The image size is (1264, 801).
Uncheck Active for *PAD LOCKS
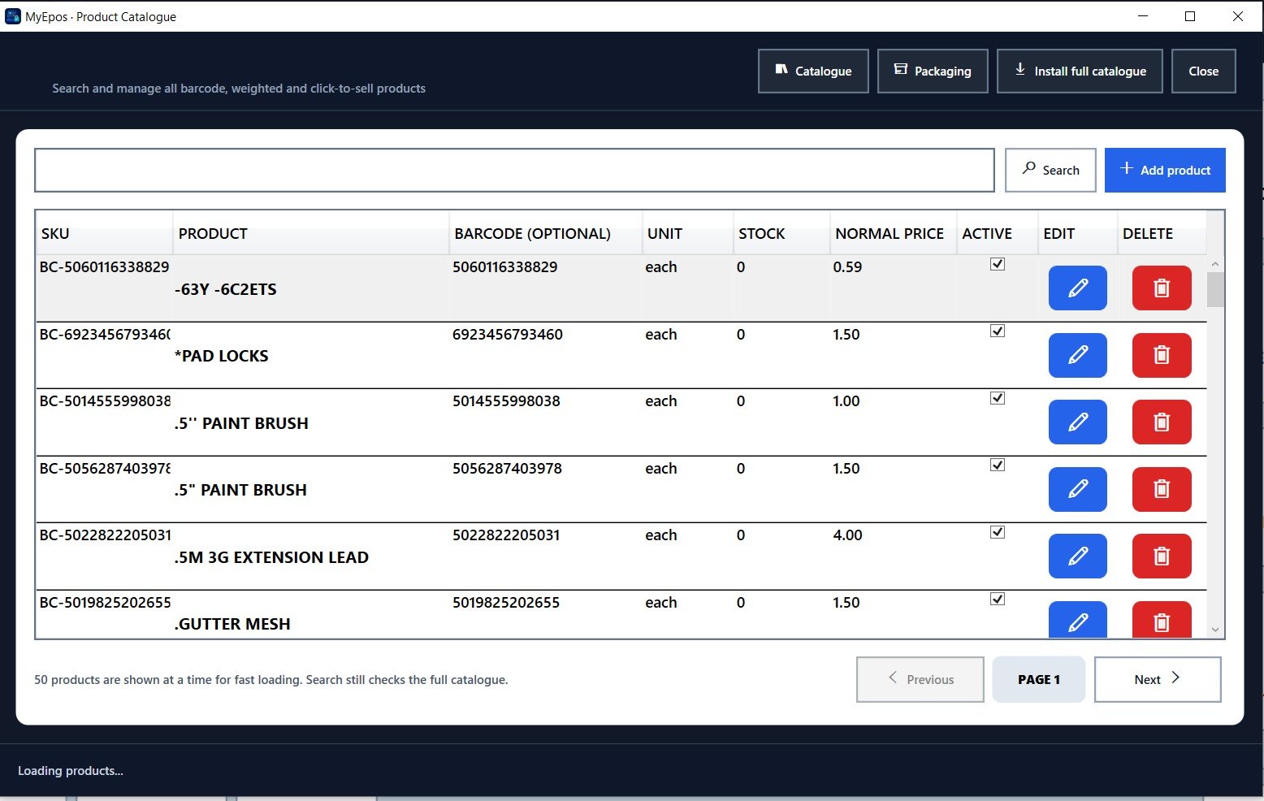[998, 331]
